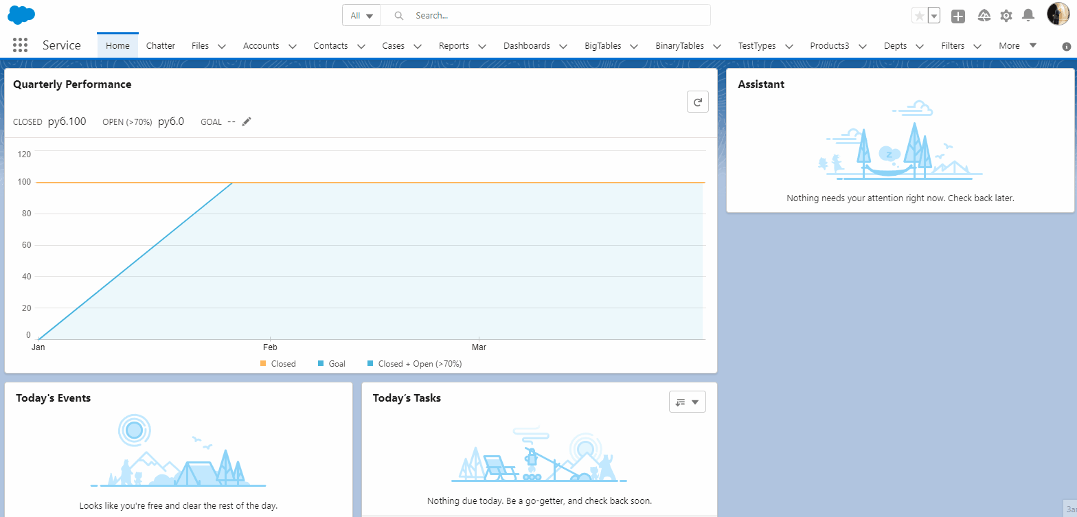Open the Today's Tasks filter dropdown
The width and height of the screenshot is (1077, 517).
[687, 402]
